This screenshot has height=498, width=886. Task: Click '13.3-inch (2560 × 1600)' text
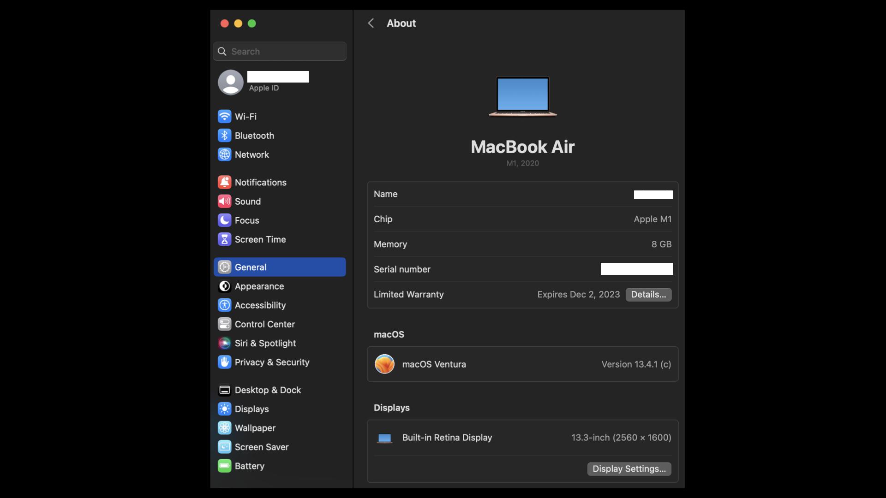[x=621, y=437]
